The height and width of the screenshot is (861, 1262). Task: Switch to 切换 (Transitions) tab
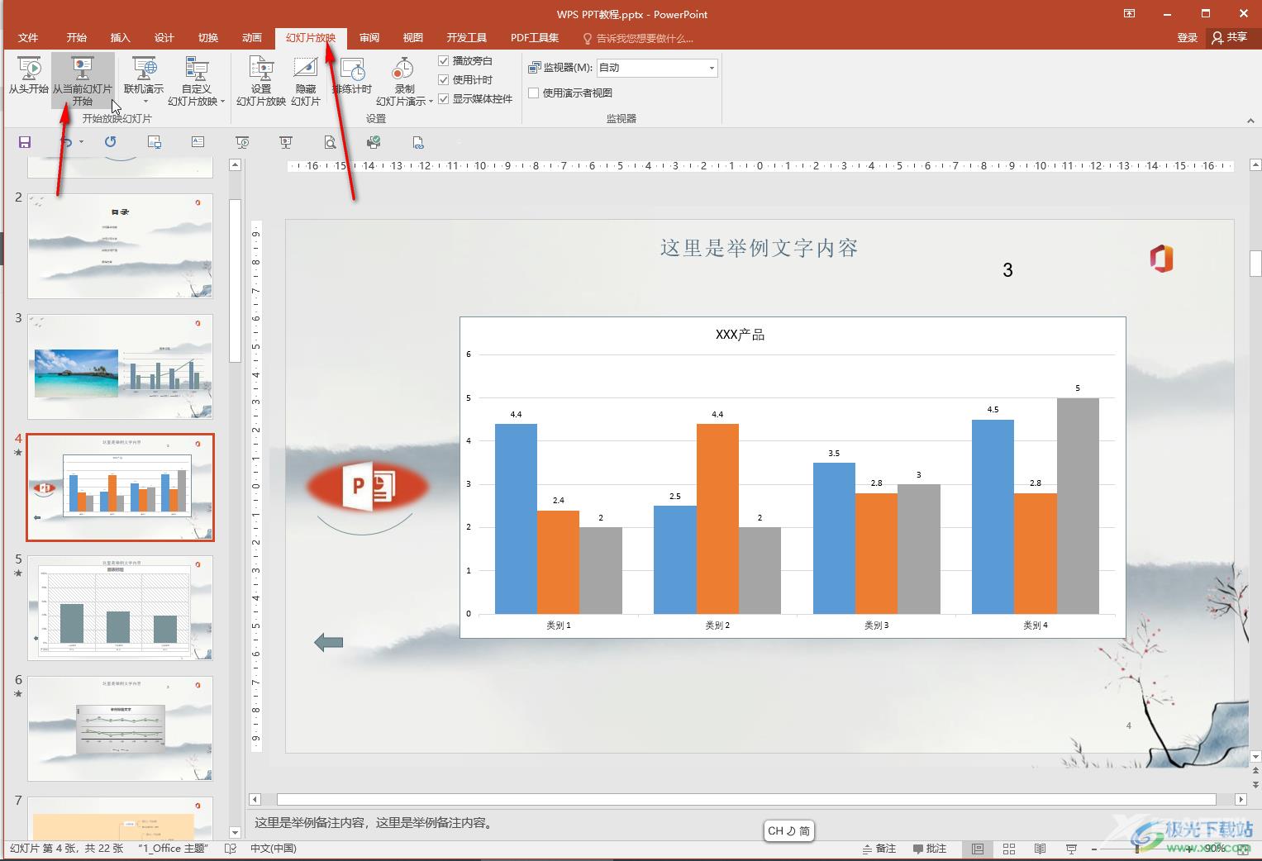(208, 38)
